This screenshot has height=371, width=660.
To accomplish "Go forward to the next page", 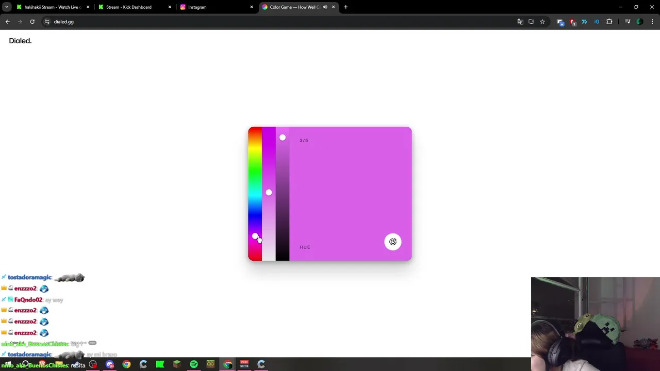I will [20, 22].
